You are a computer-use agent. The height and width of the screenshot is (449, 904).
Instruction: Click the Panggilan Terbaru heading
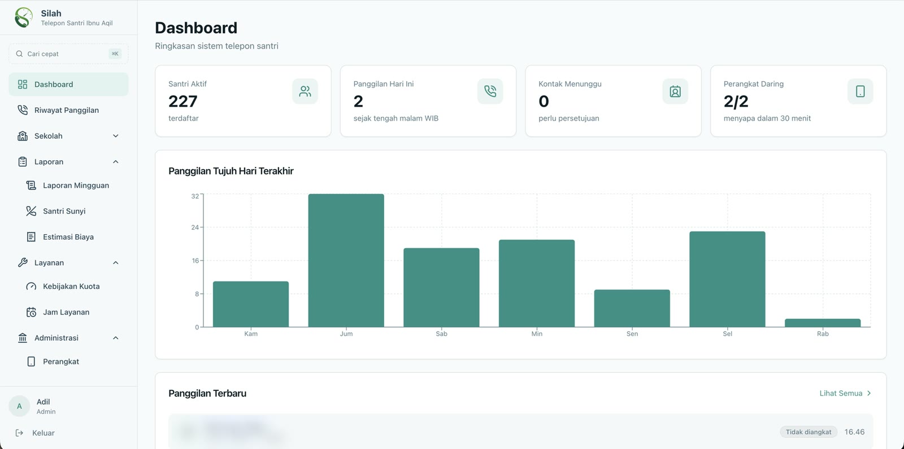pyautogui.click(x=207, y=393)
